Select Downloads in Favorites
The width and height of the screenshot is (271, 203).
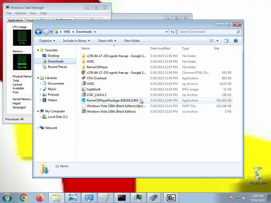[55, 61]
